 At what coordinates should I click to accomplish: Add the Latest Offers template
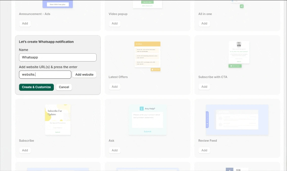point(115,87)
